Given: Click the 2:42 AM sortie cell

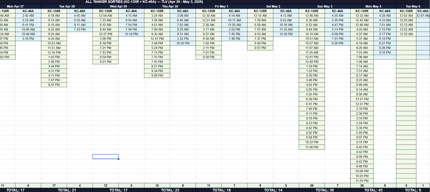Looking at the screenshot, I should (x=28, y=16).
